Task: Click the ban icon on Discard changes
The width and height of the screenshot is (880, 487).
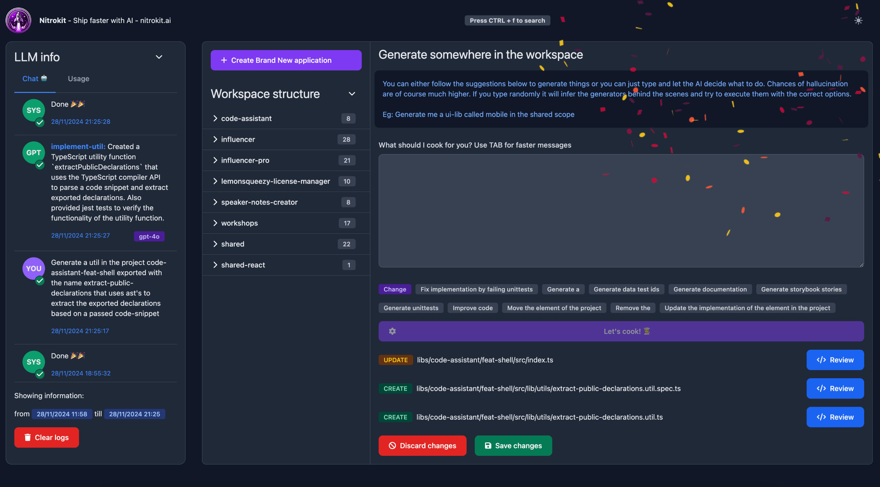Action: coord(392,445)
